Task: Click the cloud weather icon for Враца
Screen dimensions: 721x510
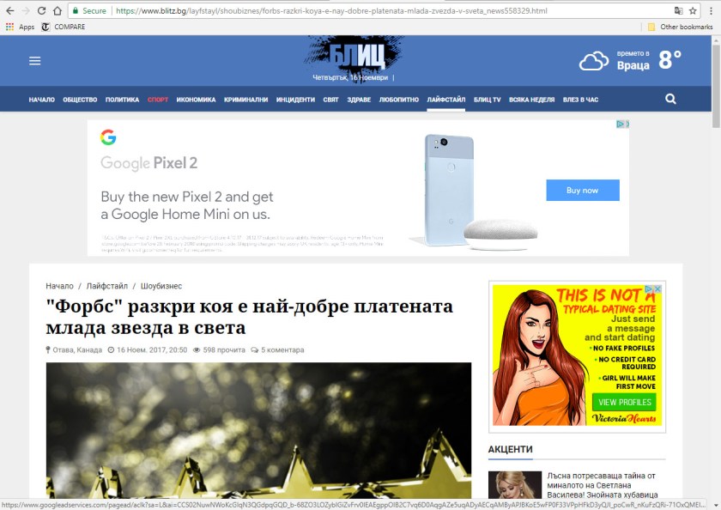Action: (594, 62)
